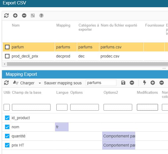Screen dimensions: 168x154
Task: Click the lightning bolt icon in Mapping Export toolbar
Action: tap(144, 83)
